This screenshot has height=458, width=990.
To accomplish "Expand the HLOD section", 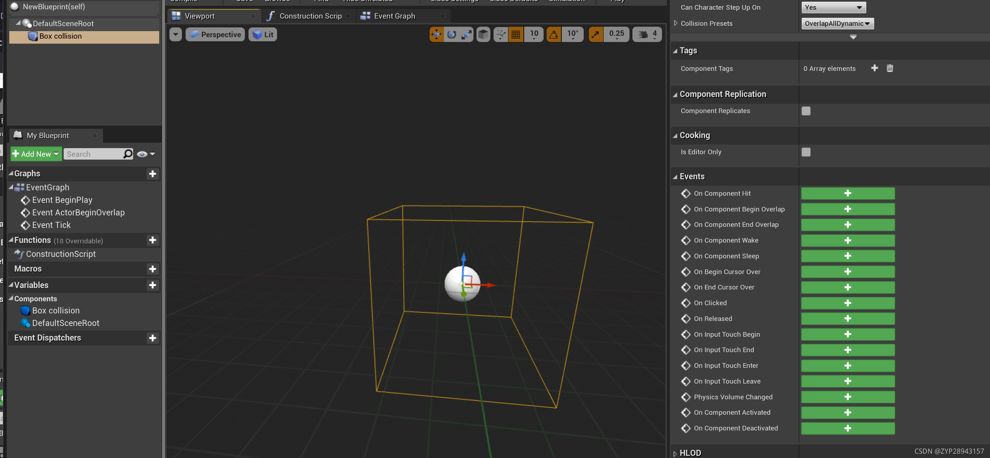I will point(675,453).
